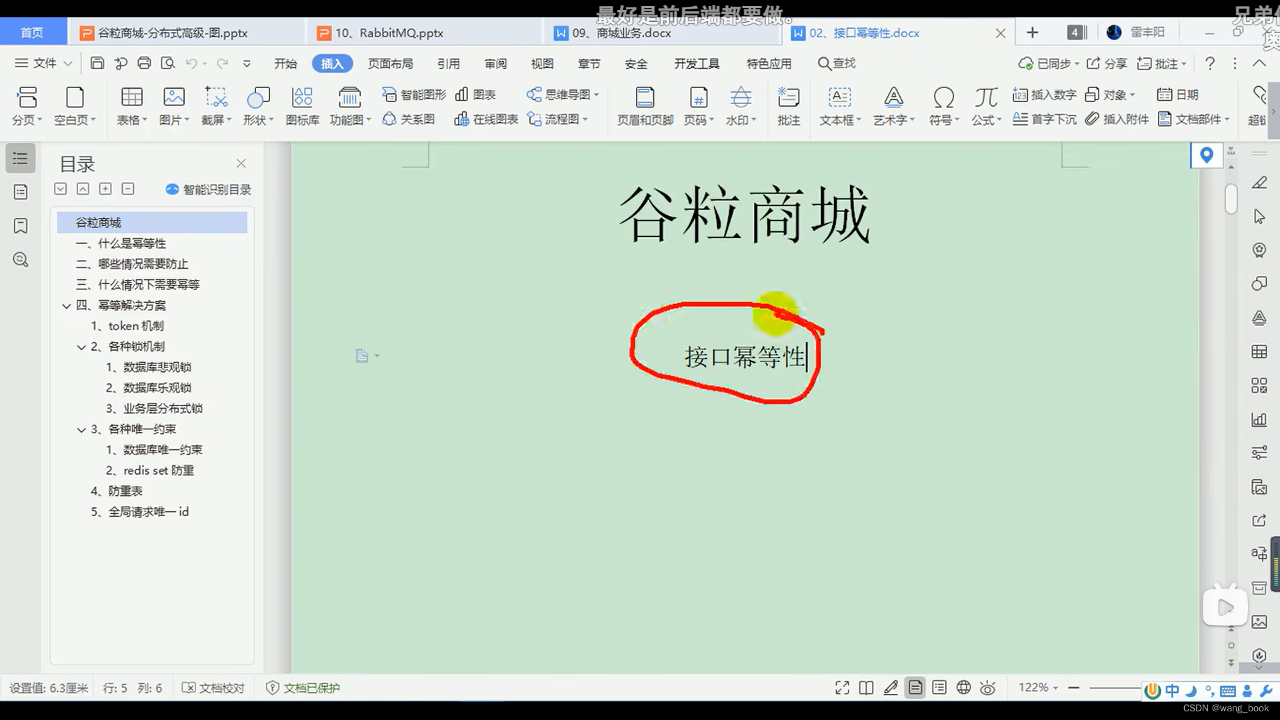
Task: Open the 形状 shapes dropdown
Action: [259, 105]
